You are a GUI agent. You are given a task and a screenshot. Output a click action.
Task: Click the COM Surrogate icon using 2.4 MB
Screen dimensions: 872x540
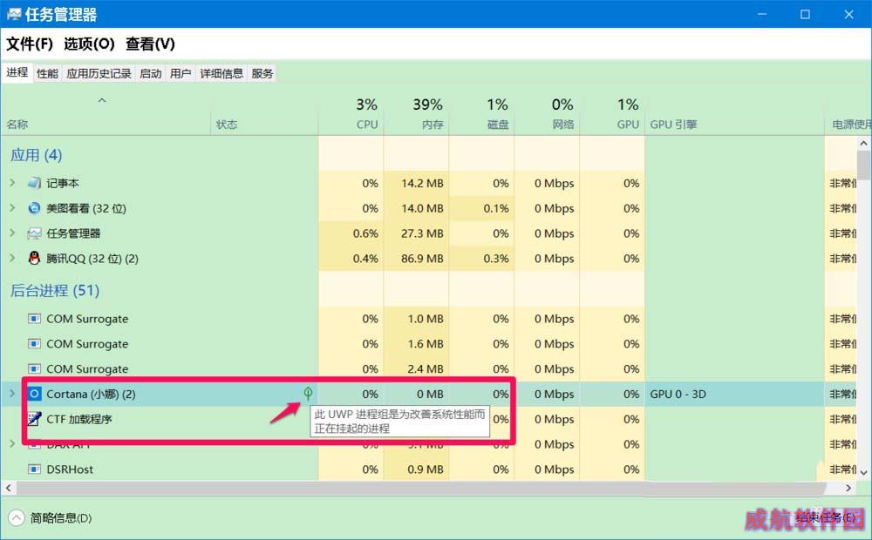click(35, 369)
